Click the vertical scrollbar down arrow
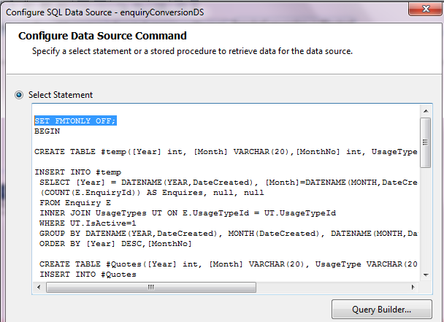The width and height of the screenshot is (444, 322). [425, 275]
